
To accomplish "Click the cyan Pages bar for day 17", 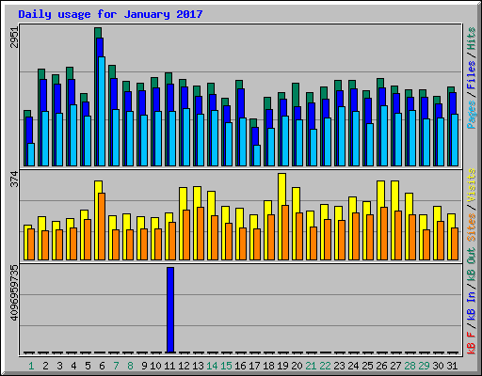I will coord(257,155).
